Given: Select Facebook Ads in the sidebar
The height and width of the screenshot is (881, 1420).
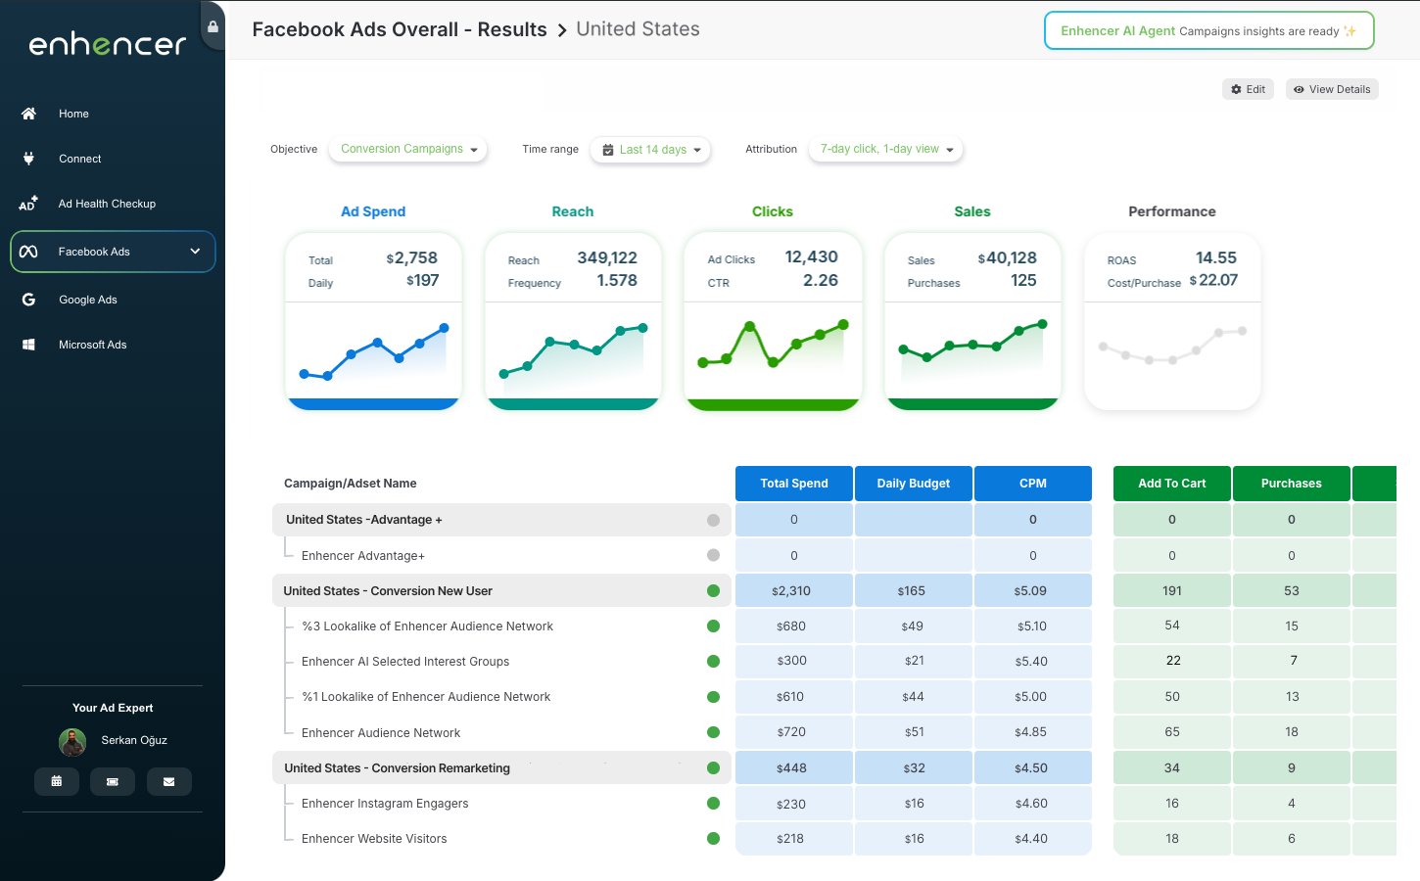Looking at the screenshot, I should [113, 252].
